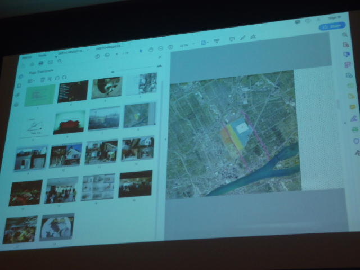This screenshot has width=360, height=270.
Task: Click the blue Share button
Action: click(x=332, y=26)
